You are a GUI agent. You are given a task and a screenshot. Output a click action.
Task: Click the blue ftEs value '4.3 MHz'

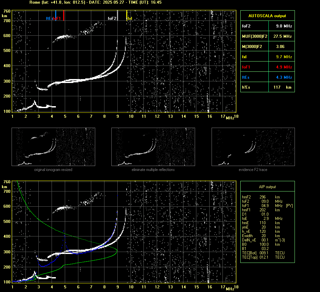[x=284, y=77]
